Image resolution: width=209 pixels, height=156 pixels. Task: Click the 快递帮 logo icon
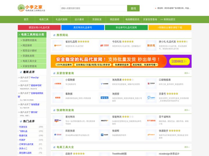(x=105, y=135)
